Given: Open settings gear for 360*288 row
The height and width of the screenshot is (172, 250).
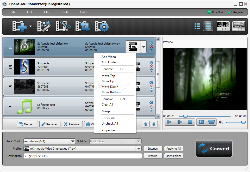Looking at the screenshot, I should (151, 83).
